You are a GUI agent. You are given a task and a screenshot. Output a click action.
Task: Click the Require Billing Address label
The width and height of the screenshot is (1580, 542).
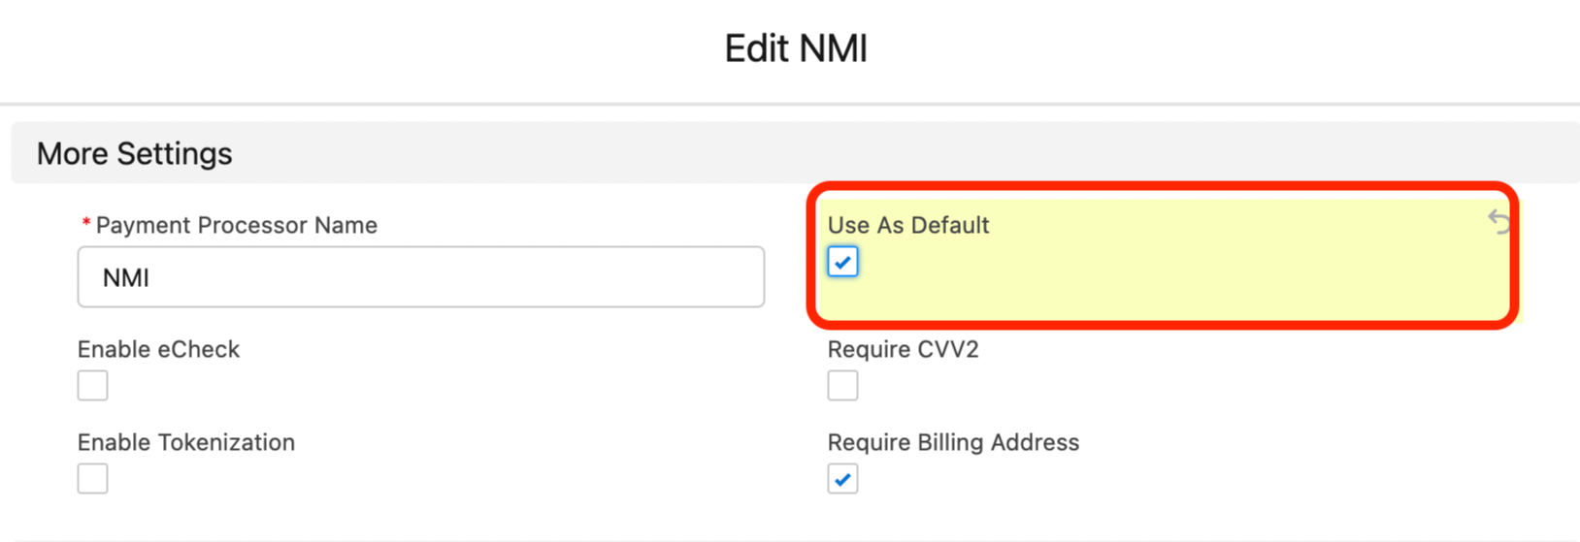coord(953,442)
